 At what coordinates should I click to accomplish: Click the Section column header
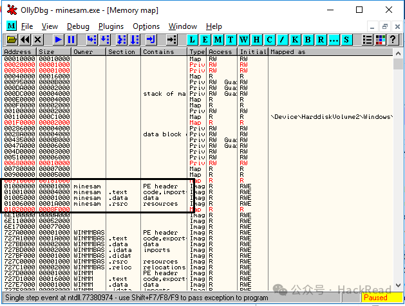point(123,52)
